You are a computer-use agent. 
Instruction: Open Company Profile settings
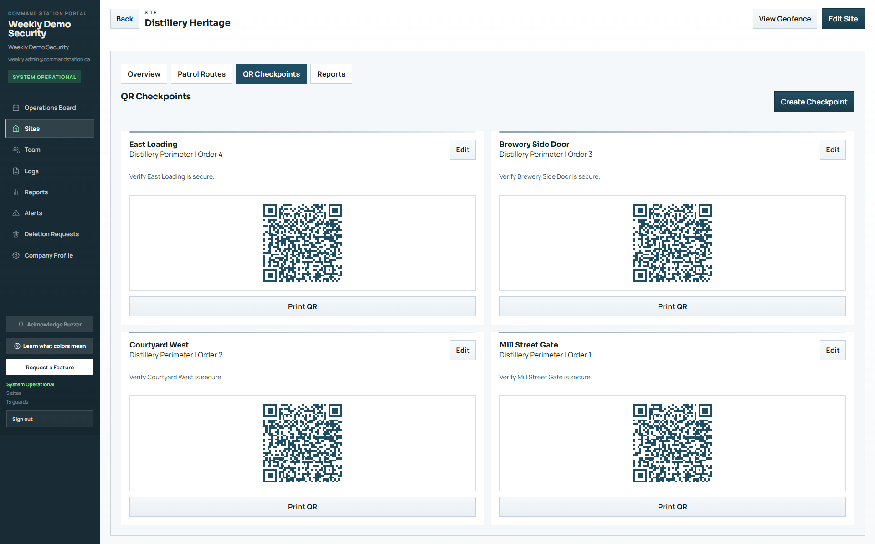50,255
